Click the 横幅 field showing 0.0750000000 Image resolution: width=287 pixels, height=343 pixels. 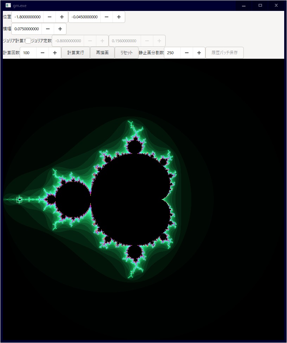click(27, 29)
